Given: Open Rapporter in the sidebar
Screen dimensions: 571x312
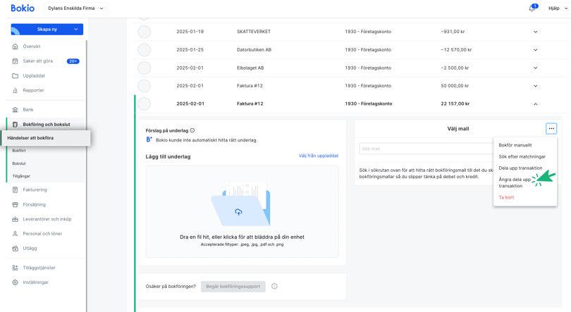Looking at the screenshot, I should pyautogui.click(x=33, y=90).
